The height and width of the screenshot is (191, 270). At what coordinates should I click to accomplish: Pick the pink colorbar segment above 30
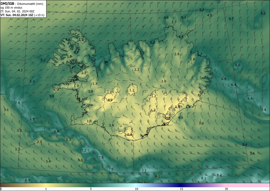(x=248, y=185)
